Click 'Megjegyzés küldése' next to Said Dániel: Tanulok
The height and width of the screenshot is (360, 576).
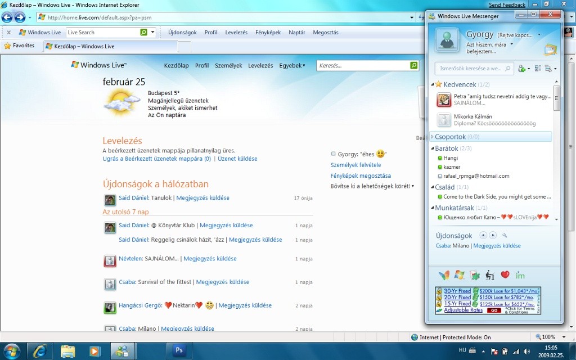tap(202, 197)
